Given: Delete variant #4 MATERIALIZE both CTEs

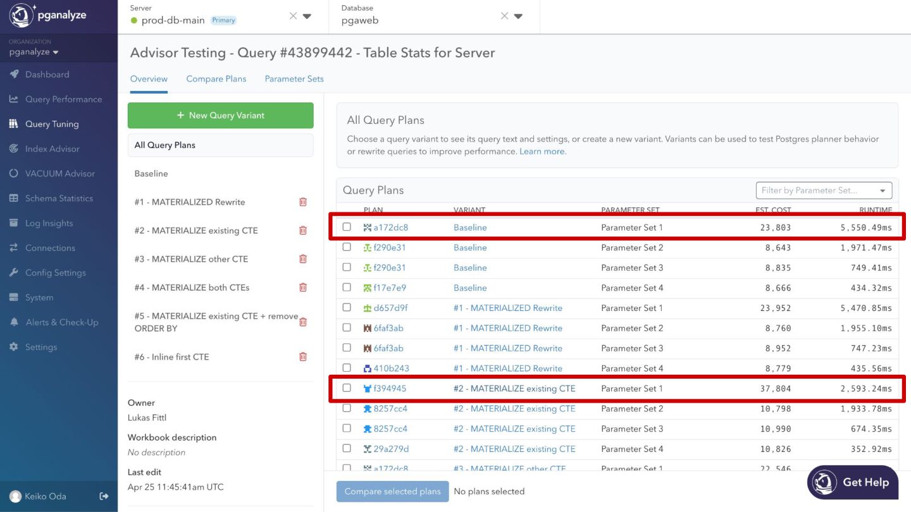Looking at the screenshot, I should (x=303, y=287).
